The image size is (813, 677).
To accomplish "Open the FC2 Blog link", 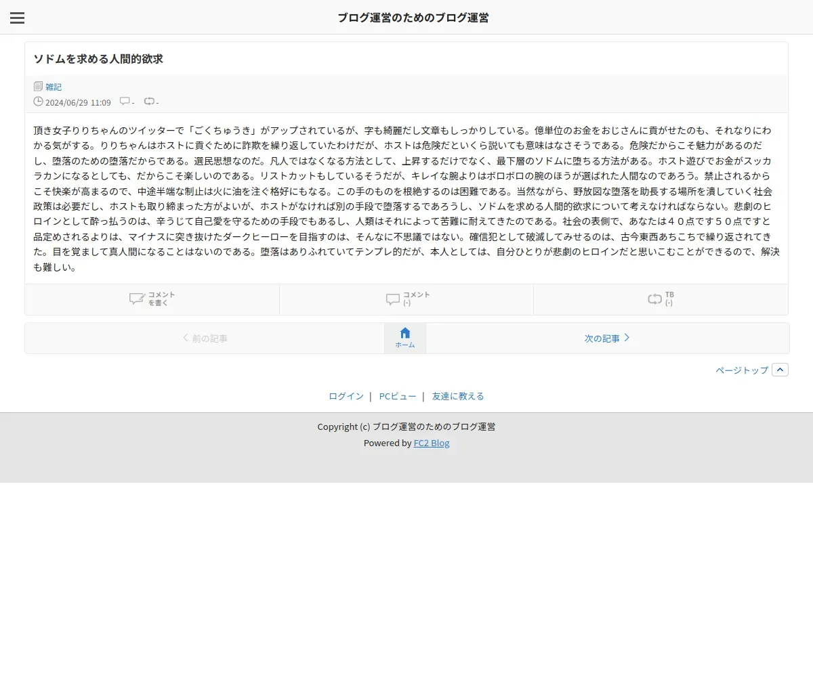I will pos(432,443).
